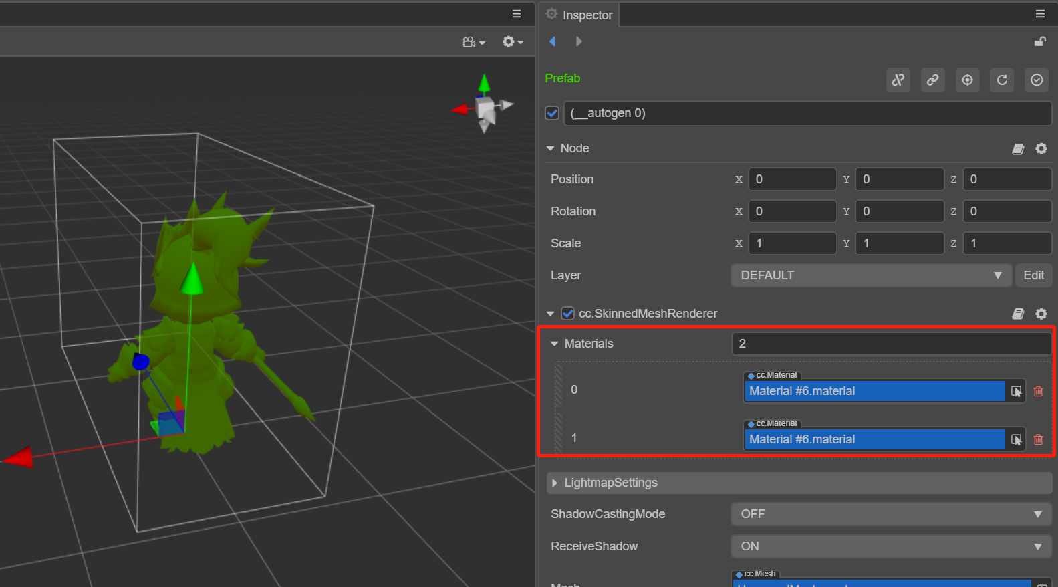Click the green Y-axis arrow on the model gizmo
The image size is (1058, 587).
click(192, 278)
